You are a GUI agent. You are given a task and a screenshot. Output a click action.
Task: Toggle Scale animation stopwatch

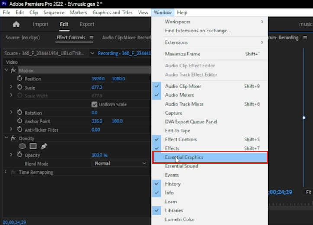[x=19, y=87]
